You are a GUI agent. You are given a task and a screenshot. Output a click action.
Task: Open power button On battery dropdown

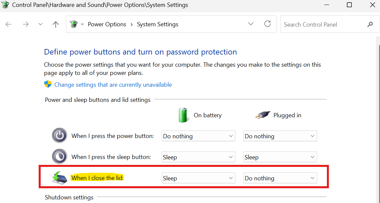point(198,136)
